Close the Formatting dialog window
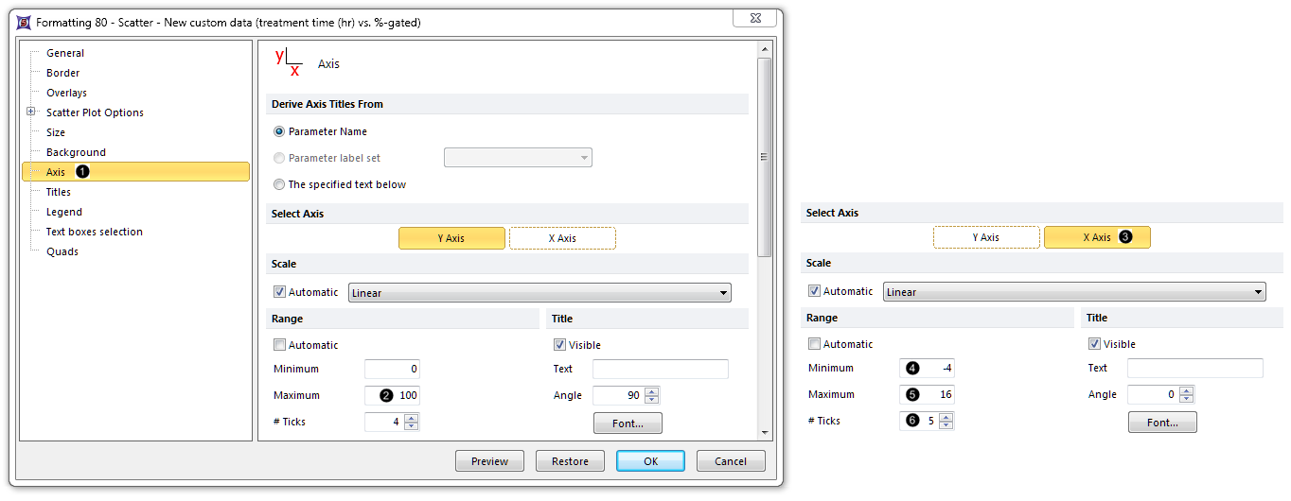This screenshot has height=501, width=1291. [762, 22]
